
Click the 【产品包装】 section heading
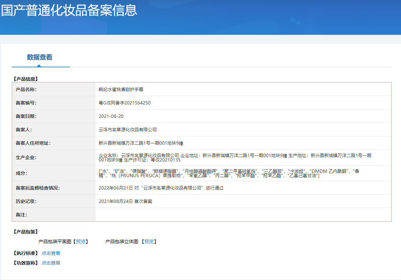25,232
